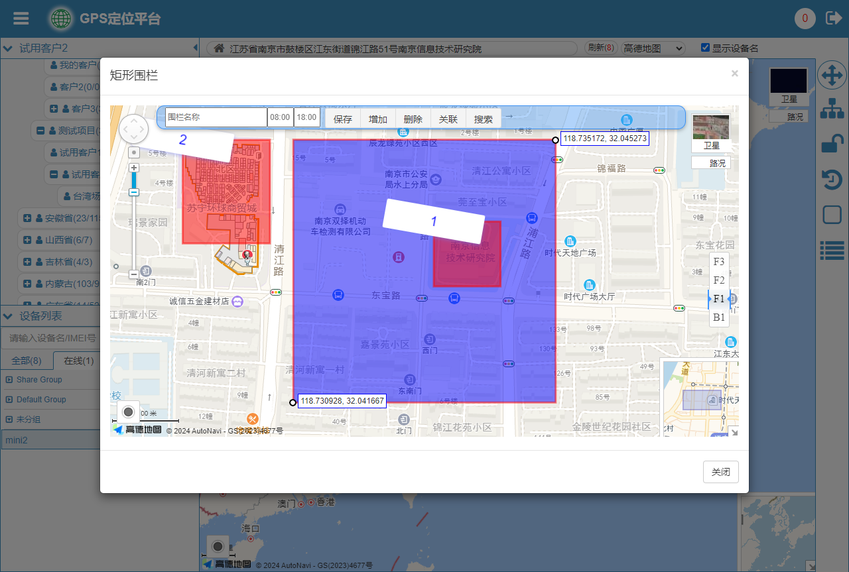This screenshot has width=849, height=572.
Task: Click the 刷新(8) refresh button
Action: click(x=601, y=48)
